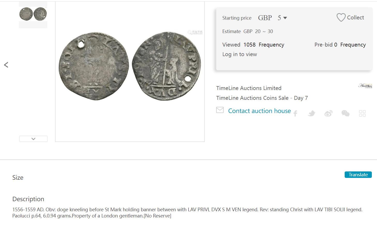This screenshot has height=226, width=377.
Task: Click the main coin image
Action: point(130,66)
